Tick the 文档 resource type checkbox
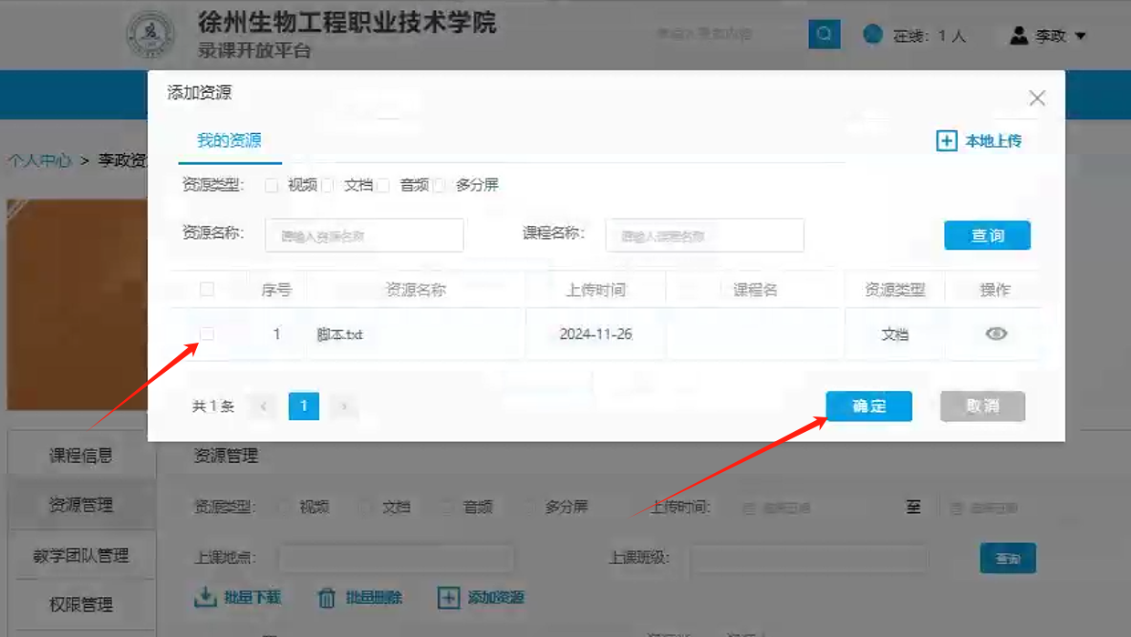Image resolution: width=1131 pixels, height=637 pixels. 327,186
